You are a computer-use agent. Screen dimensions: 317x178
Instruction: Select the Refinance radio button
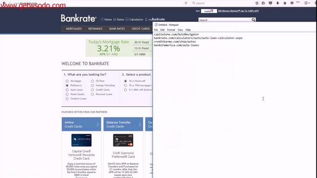[x=67, y=86]
